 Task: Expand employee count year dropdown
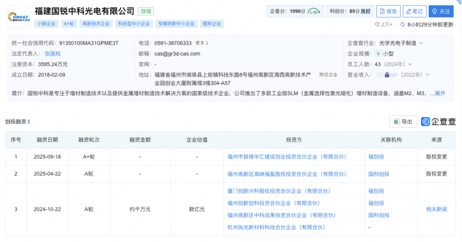(410, 64)
